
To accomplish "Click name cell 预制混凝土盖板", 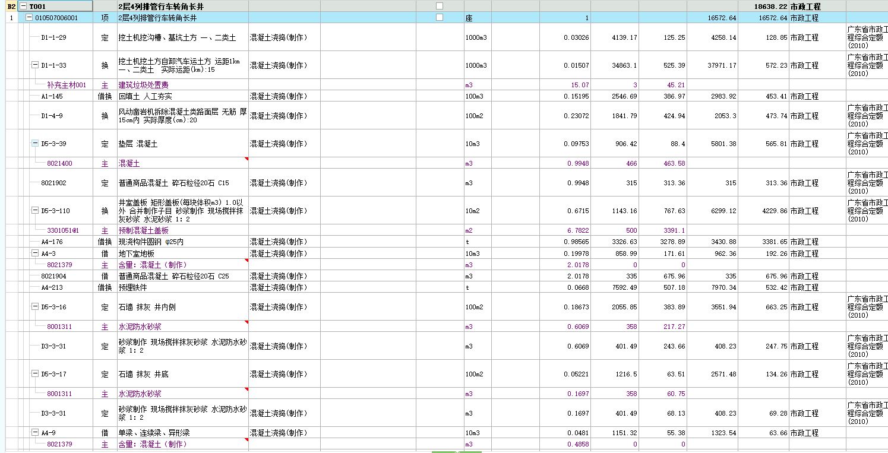I will [143, 230].
